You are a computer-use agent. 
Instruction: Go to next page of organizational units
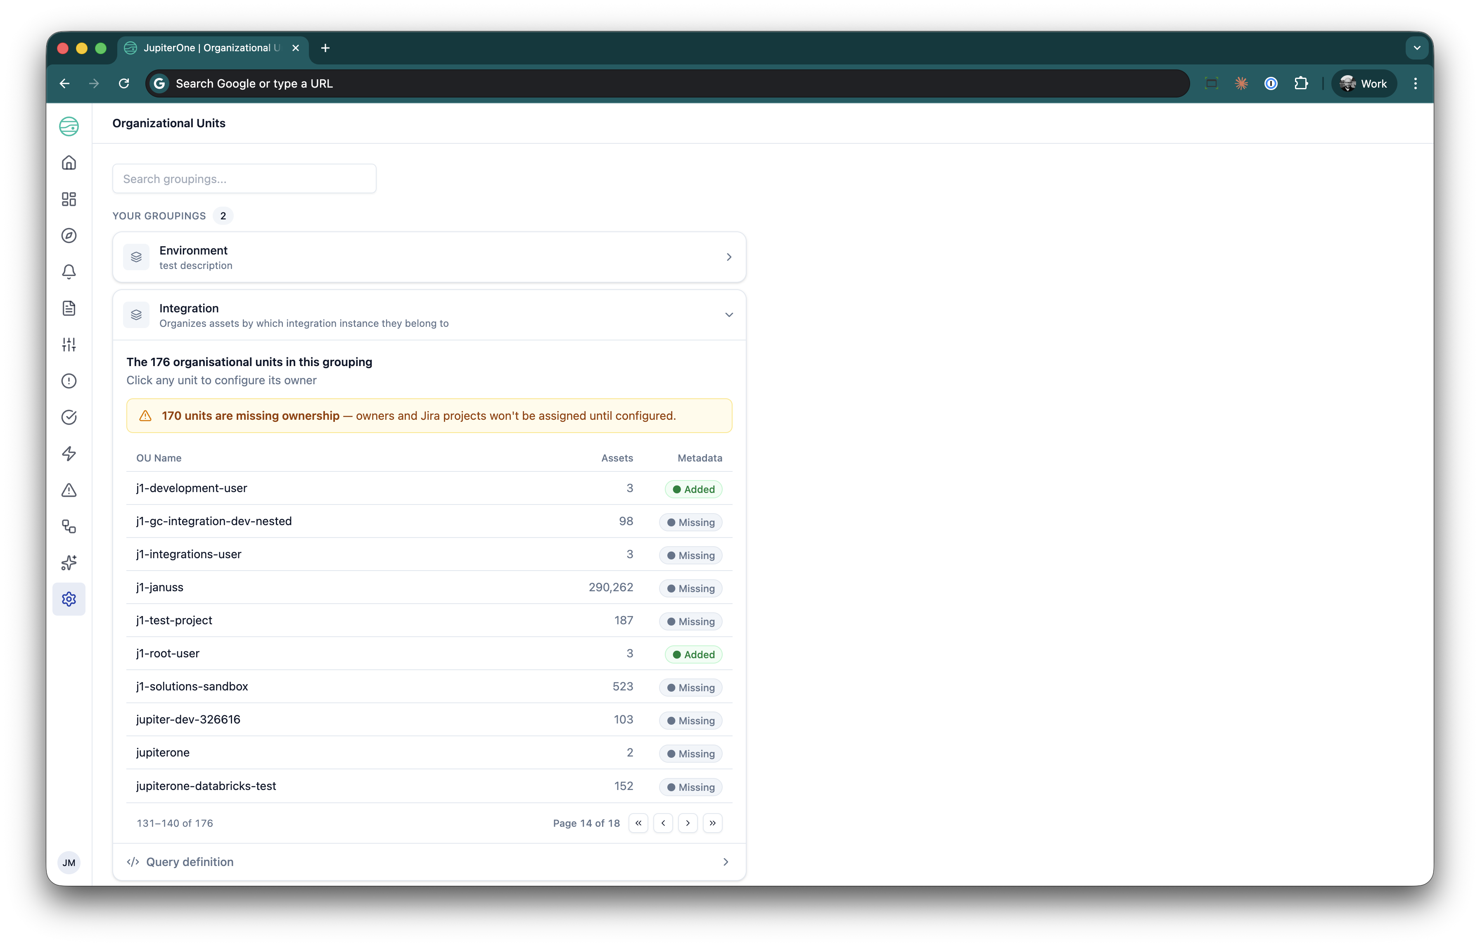click(x=688, y=823)
